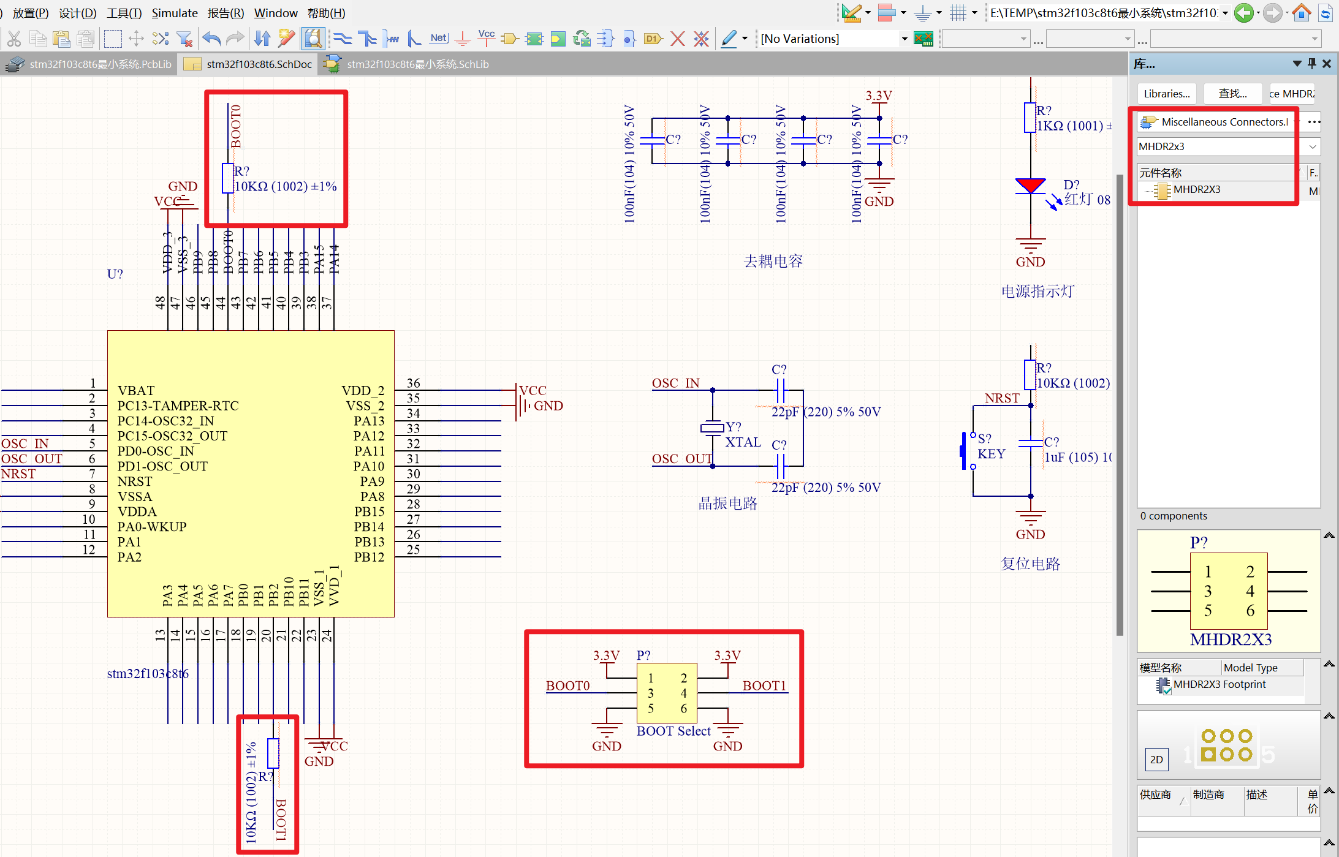This screenshot has width=1339, height=857.
Task: Open the drawing utilities dropdown arrow
Action: click(868, 13)
